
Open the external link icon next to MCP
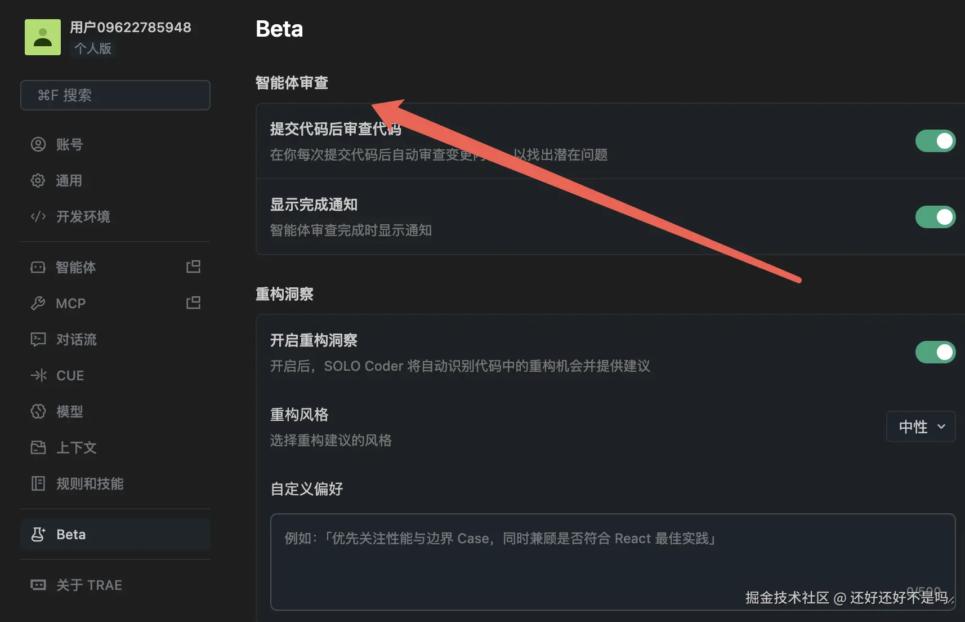click(x=193, y=303)
